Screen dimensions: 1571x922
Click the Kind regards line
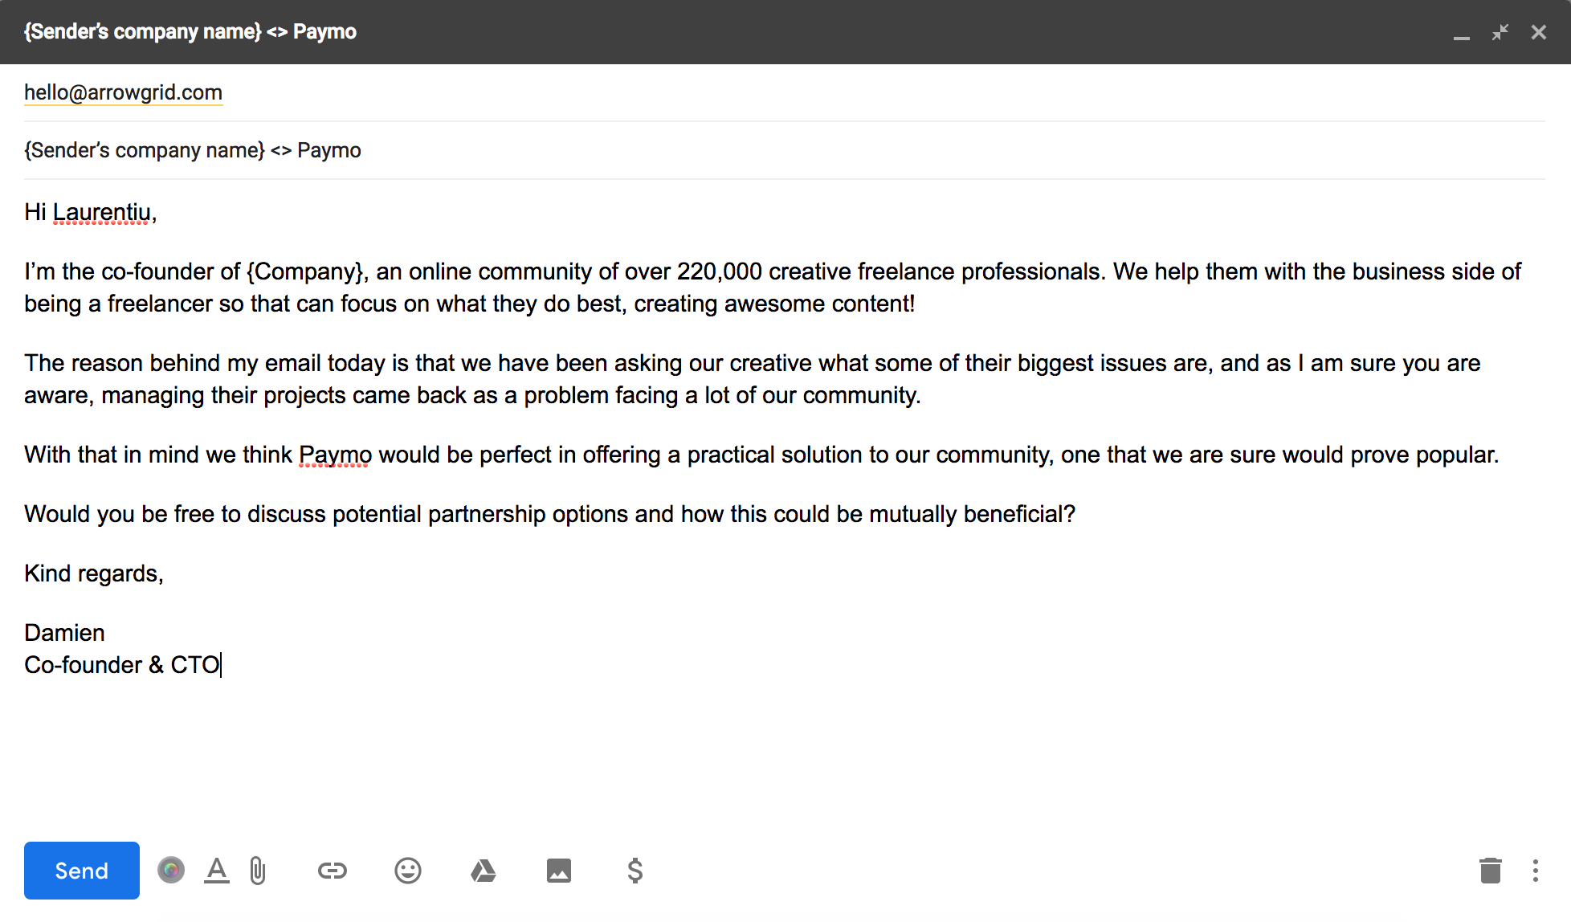click(x=94, y=574)
